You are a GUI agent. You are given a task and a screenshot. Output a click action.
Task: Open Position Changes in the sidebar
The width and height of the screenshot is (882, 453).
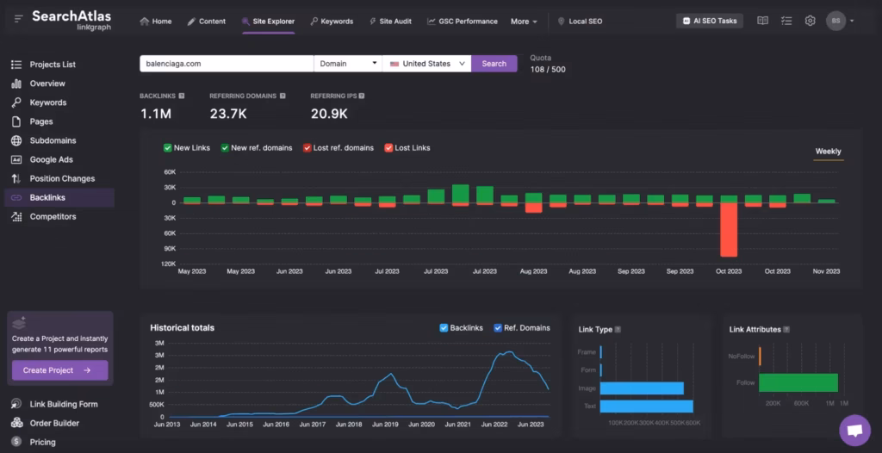coord(62,178)
